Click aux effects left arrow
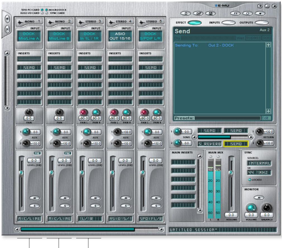This screenshot has height=248, width=282. pyautogui.click(x=194, y=137)
